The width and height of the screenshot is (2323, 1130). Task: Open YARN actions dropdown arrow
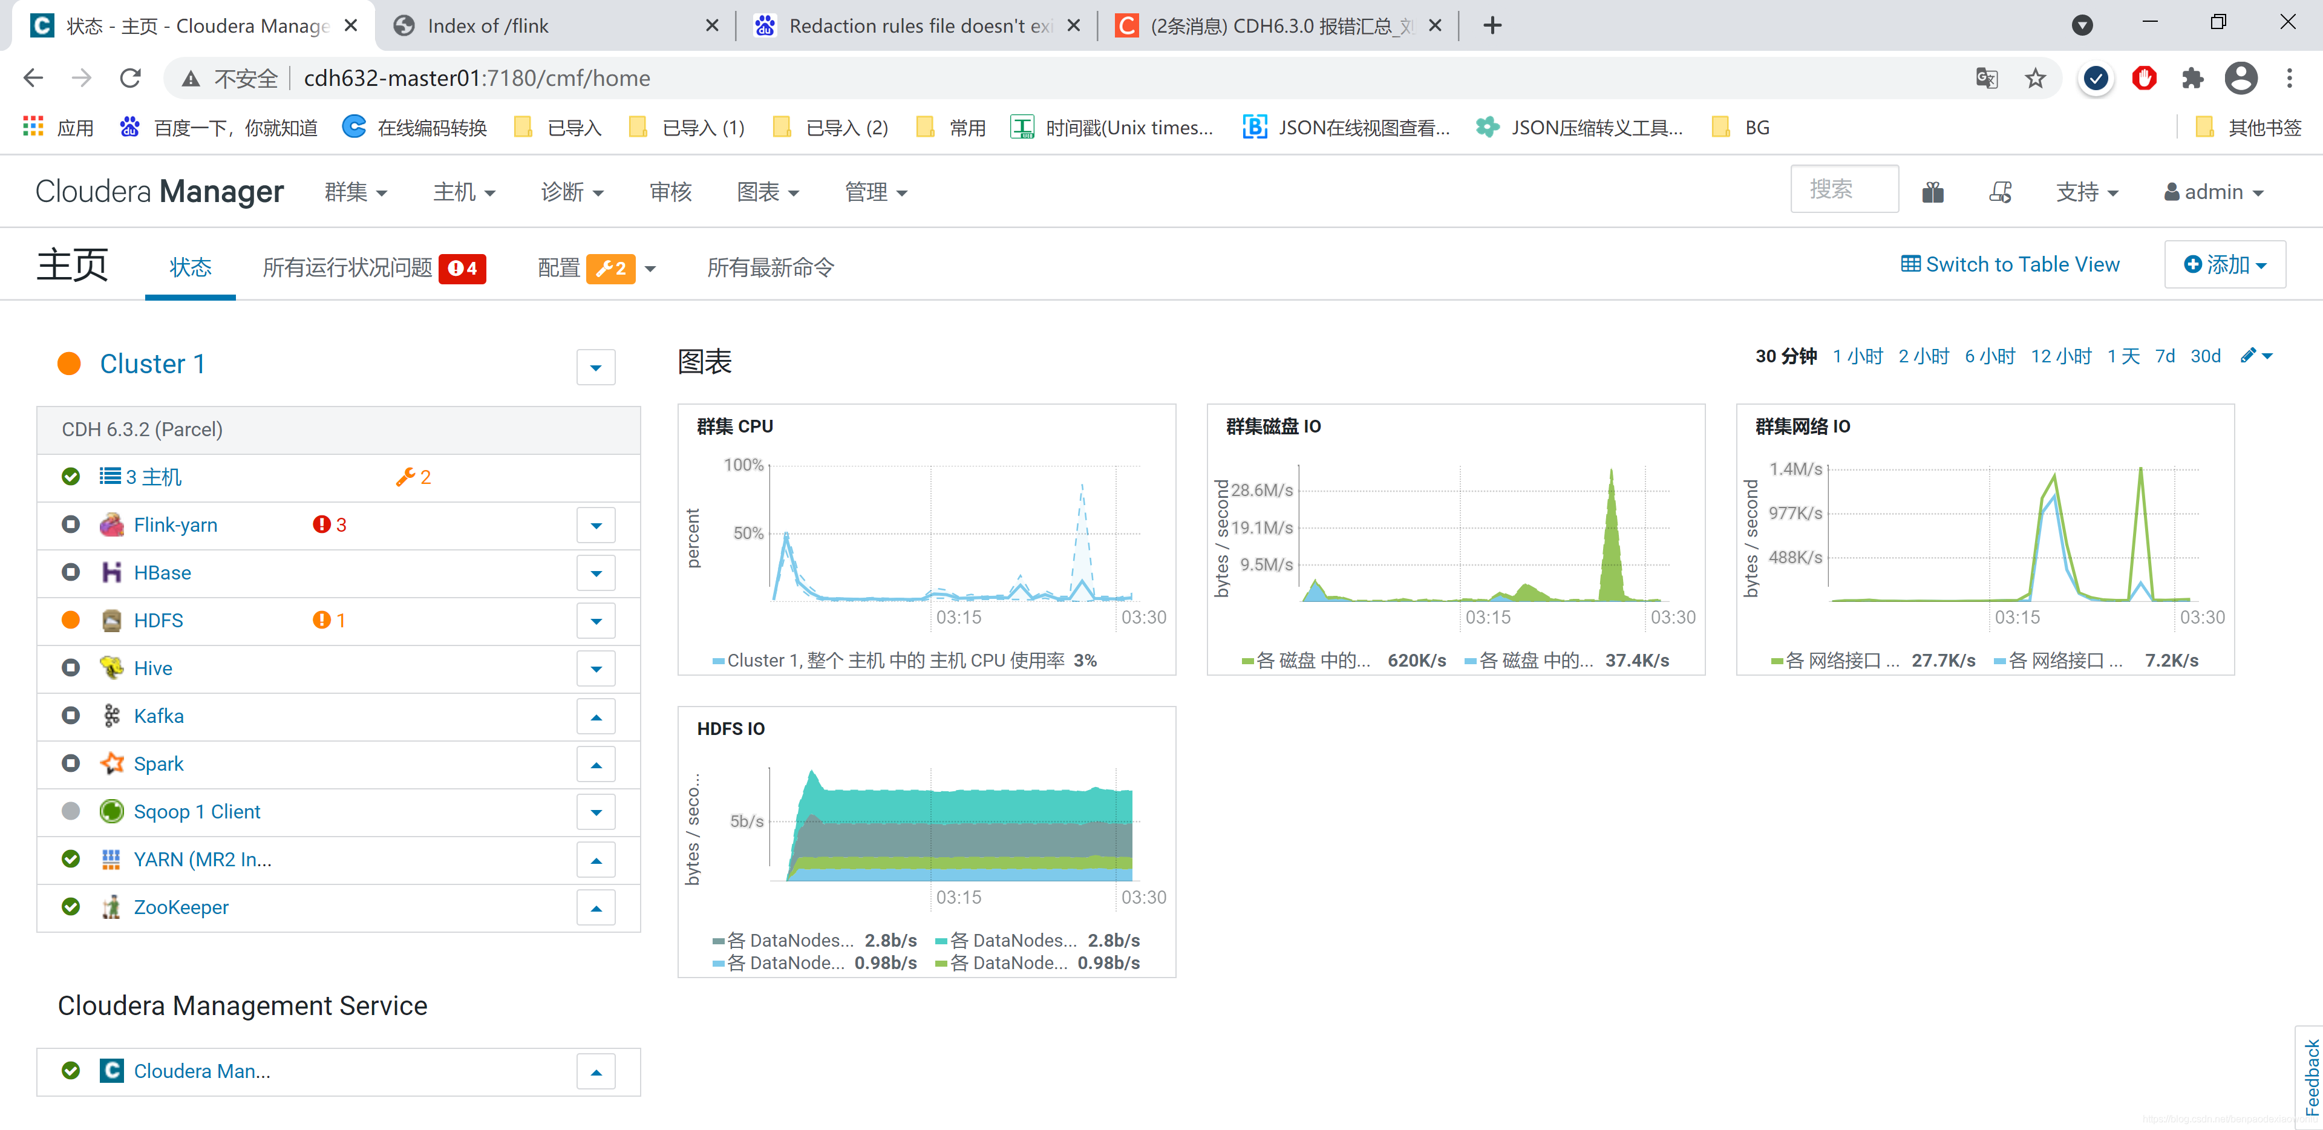pyautogui.click(x=596, y=860)
